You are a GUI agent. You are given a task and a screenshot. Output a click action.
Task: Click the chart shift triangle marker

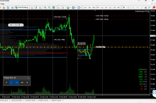[x=95, y=10]
